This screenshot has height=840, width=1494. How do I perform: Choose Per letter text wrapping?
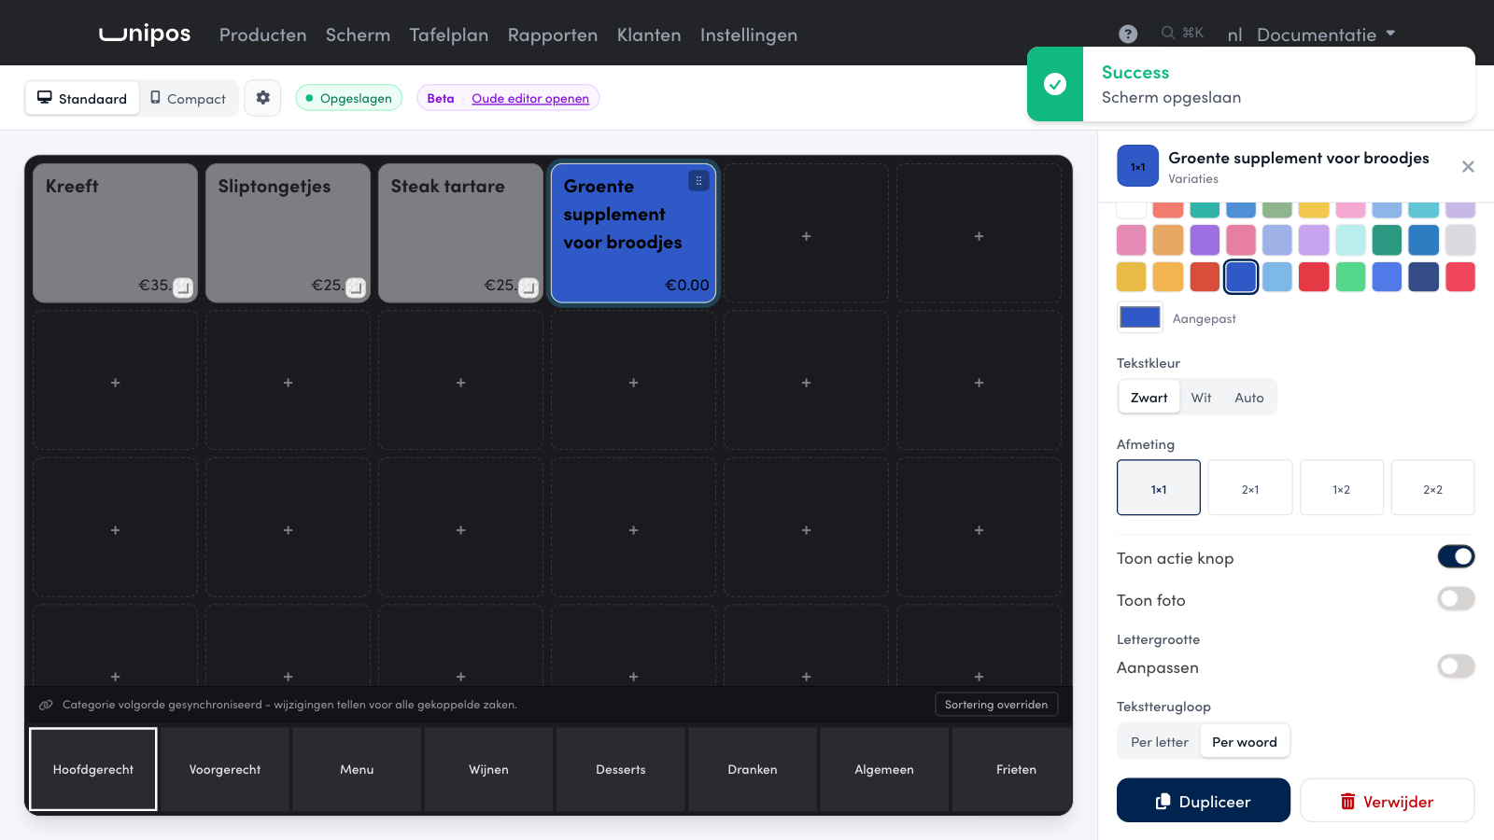coord(1159,742)
